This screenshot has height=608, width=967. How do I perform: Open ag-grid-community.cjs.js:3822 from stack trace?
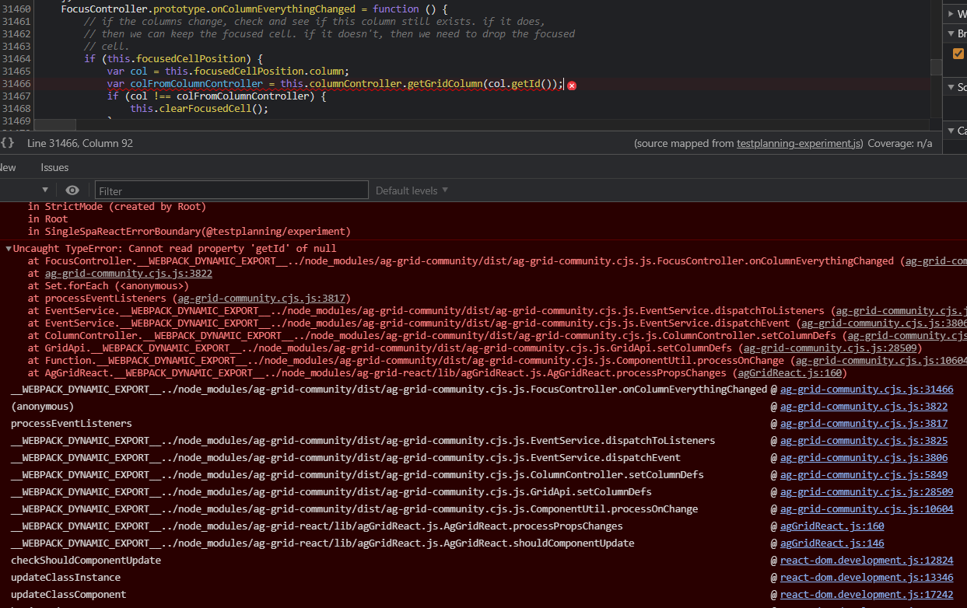(864, 406)
